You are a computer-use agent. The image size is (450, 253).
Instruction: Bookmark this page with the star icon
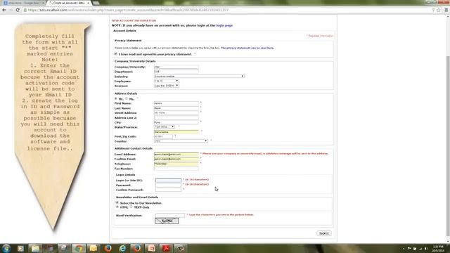point(439,10)
